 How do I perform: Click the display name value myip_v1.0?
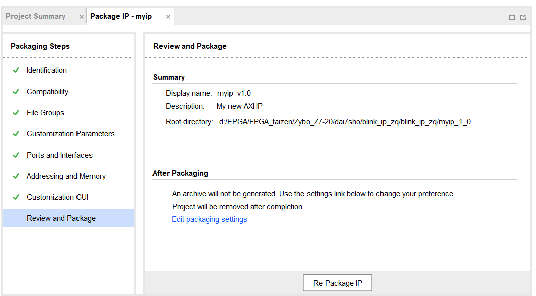234,93
